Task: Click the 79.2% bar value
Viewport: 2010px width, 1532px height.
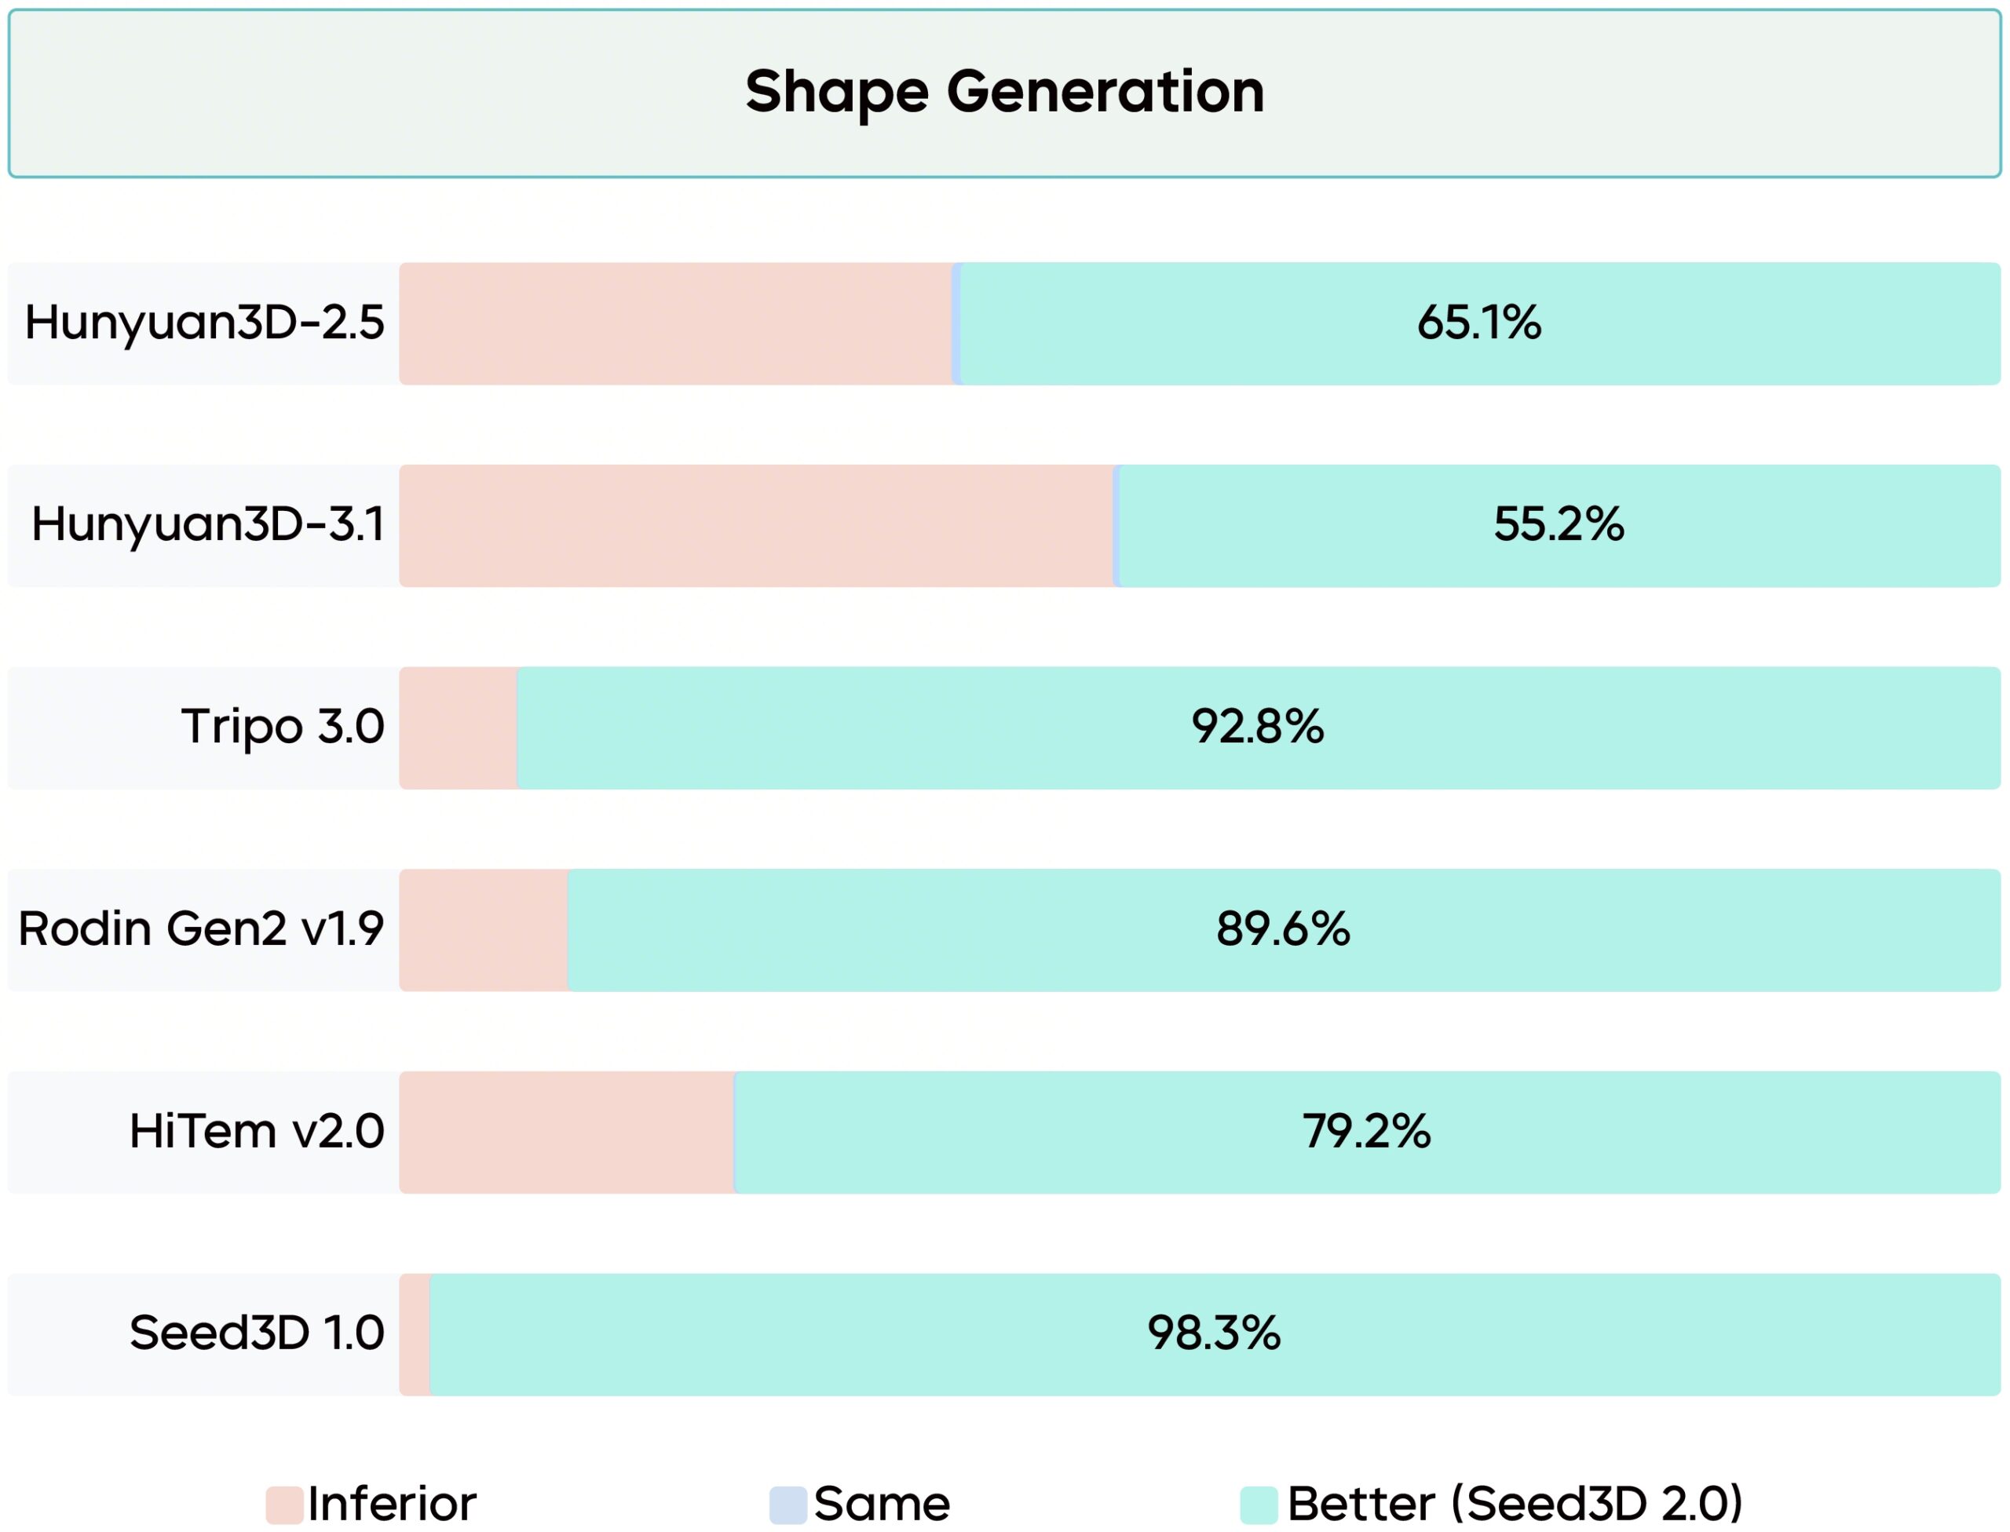Action: pyautogui.click(x=1366, y=1132)
